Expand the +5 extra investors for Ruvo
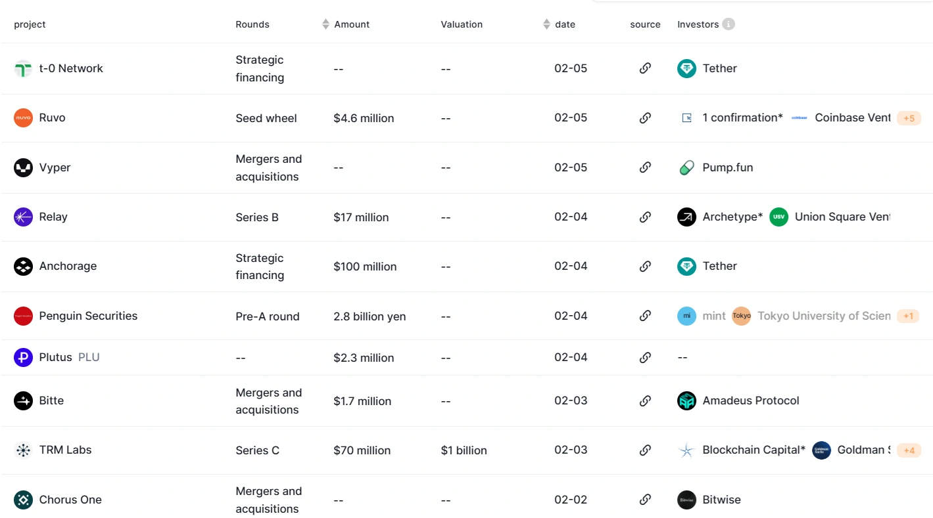 909,118
